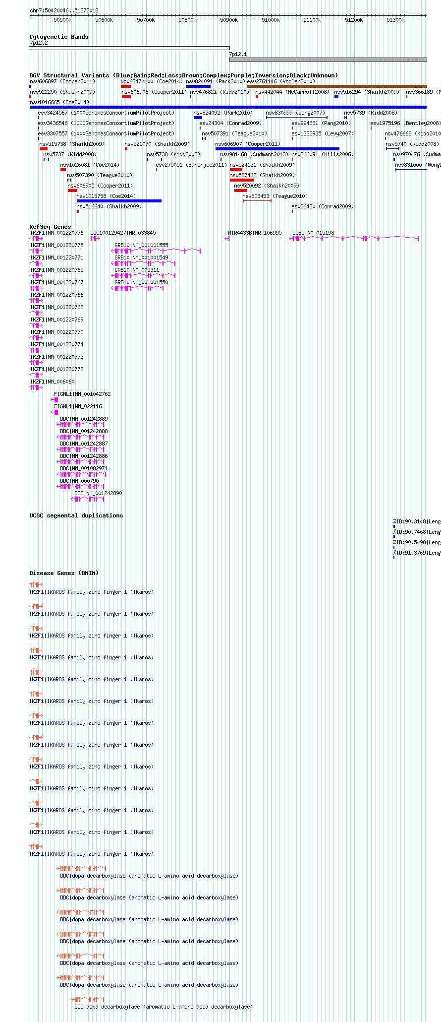Open the nsv5739 (Kidd2008) label

tap(371, 113)
